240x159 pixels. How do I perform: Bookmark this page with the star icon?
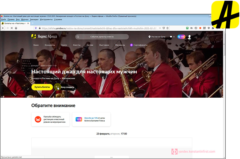(x=167, y=28)
